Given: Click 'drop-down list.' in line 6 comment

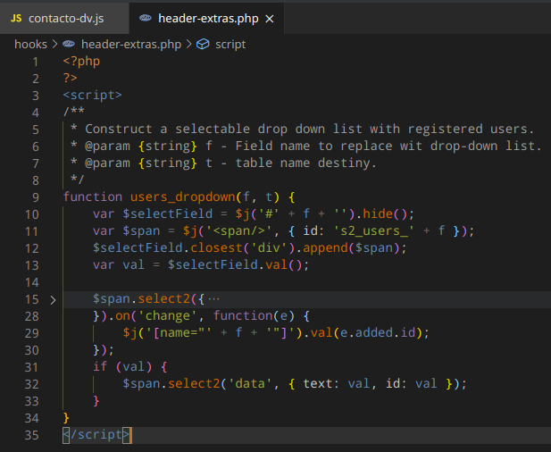Looking at the screenshot, I should [x=486, y=146].
